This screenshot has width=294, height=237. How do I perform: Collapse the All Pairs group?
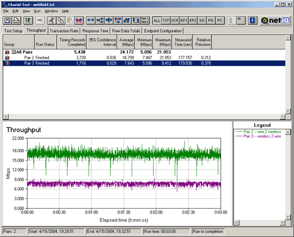(x=13, y=51)
